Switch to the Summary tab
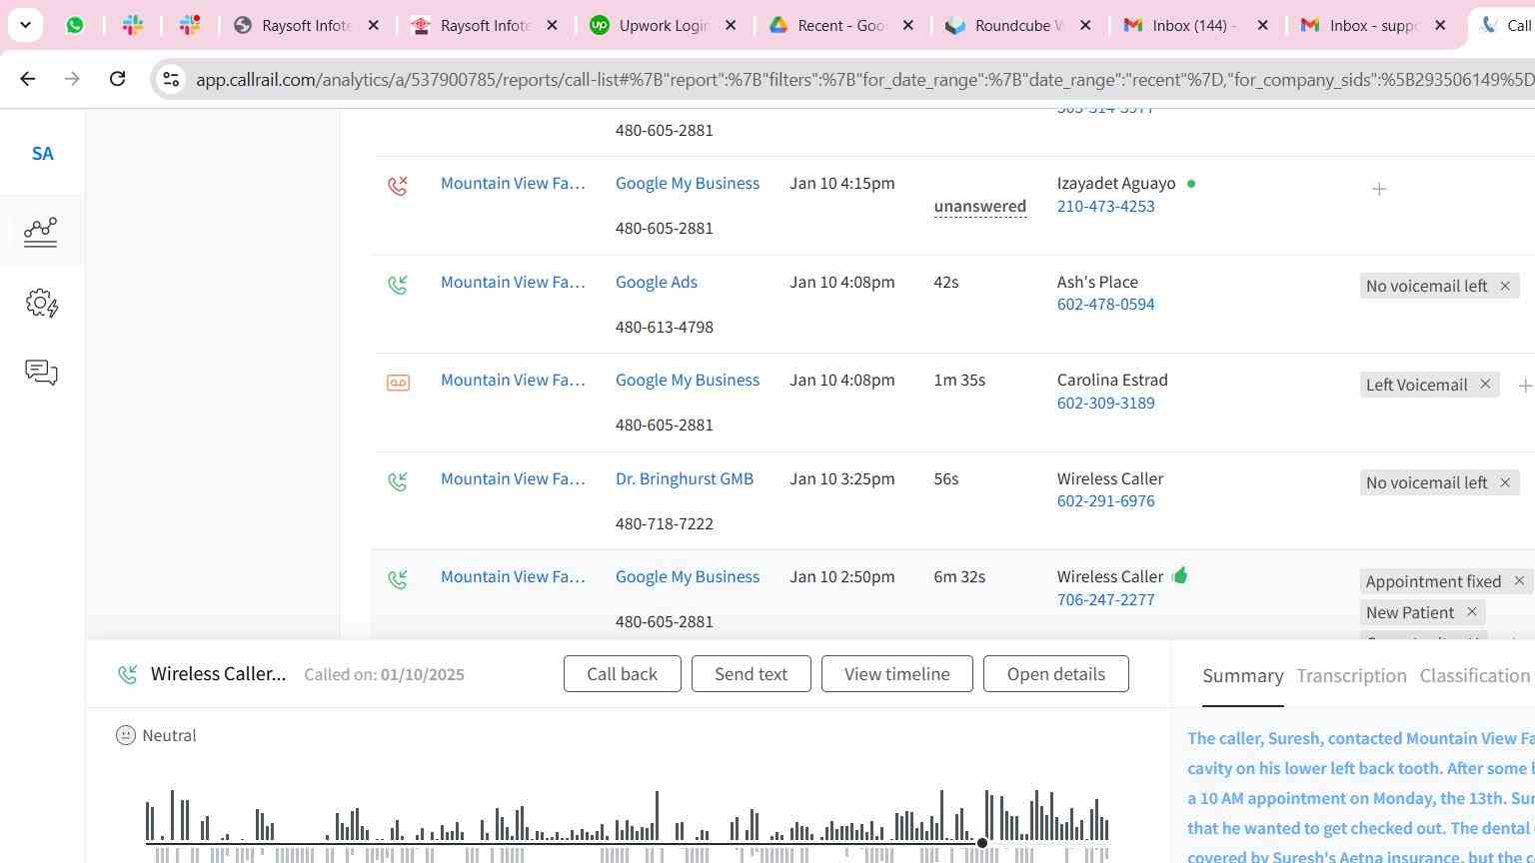The height and width of the screenshot is (863, 1535). click(x=1243, y=676)
